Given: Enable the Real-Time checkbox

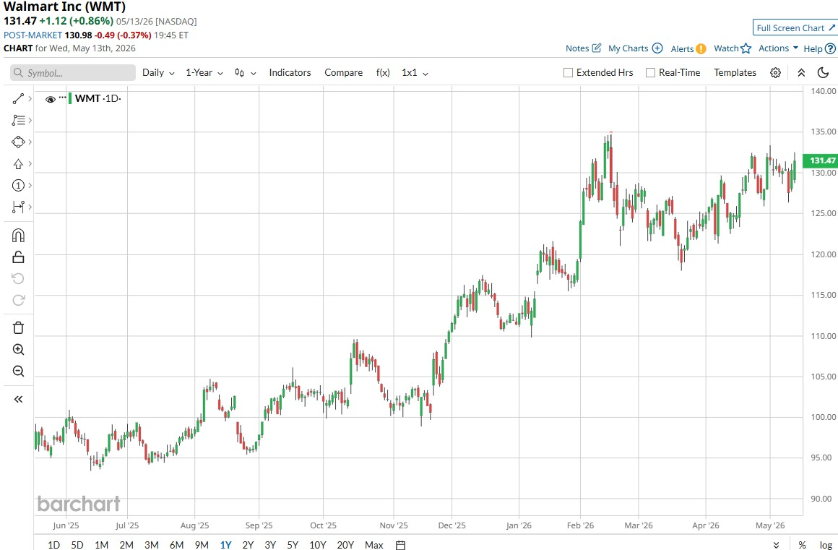Looking at the screenshot, I should pyautogui.click(x=650, y=73).
